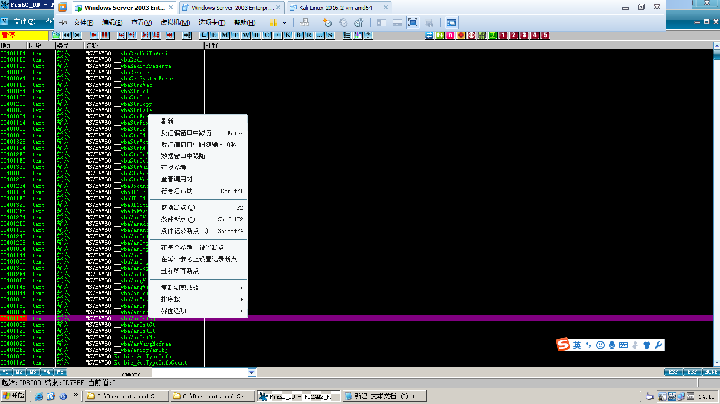The image size is (720, 404).
Task: Open the Command box dropdown arrow
Action: pos(252,373)
